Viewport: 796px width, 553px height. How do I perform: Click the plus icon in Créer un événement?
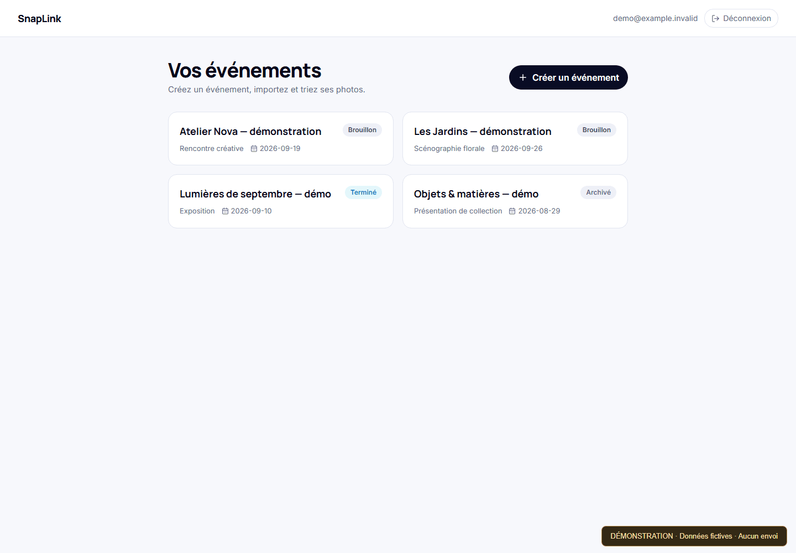point(522,77)
